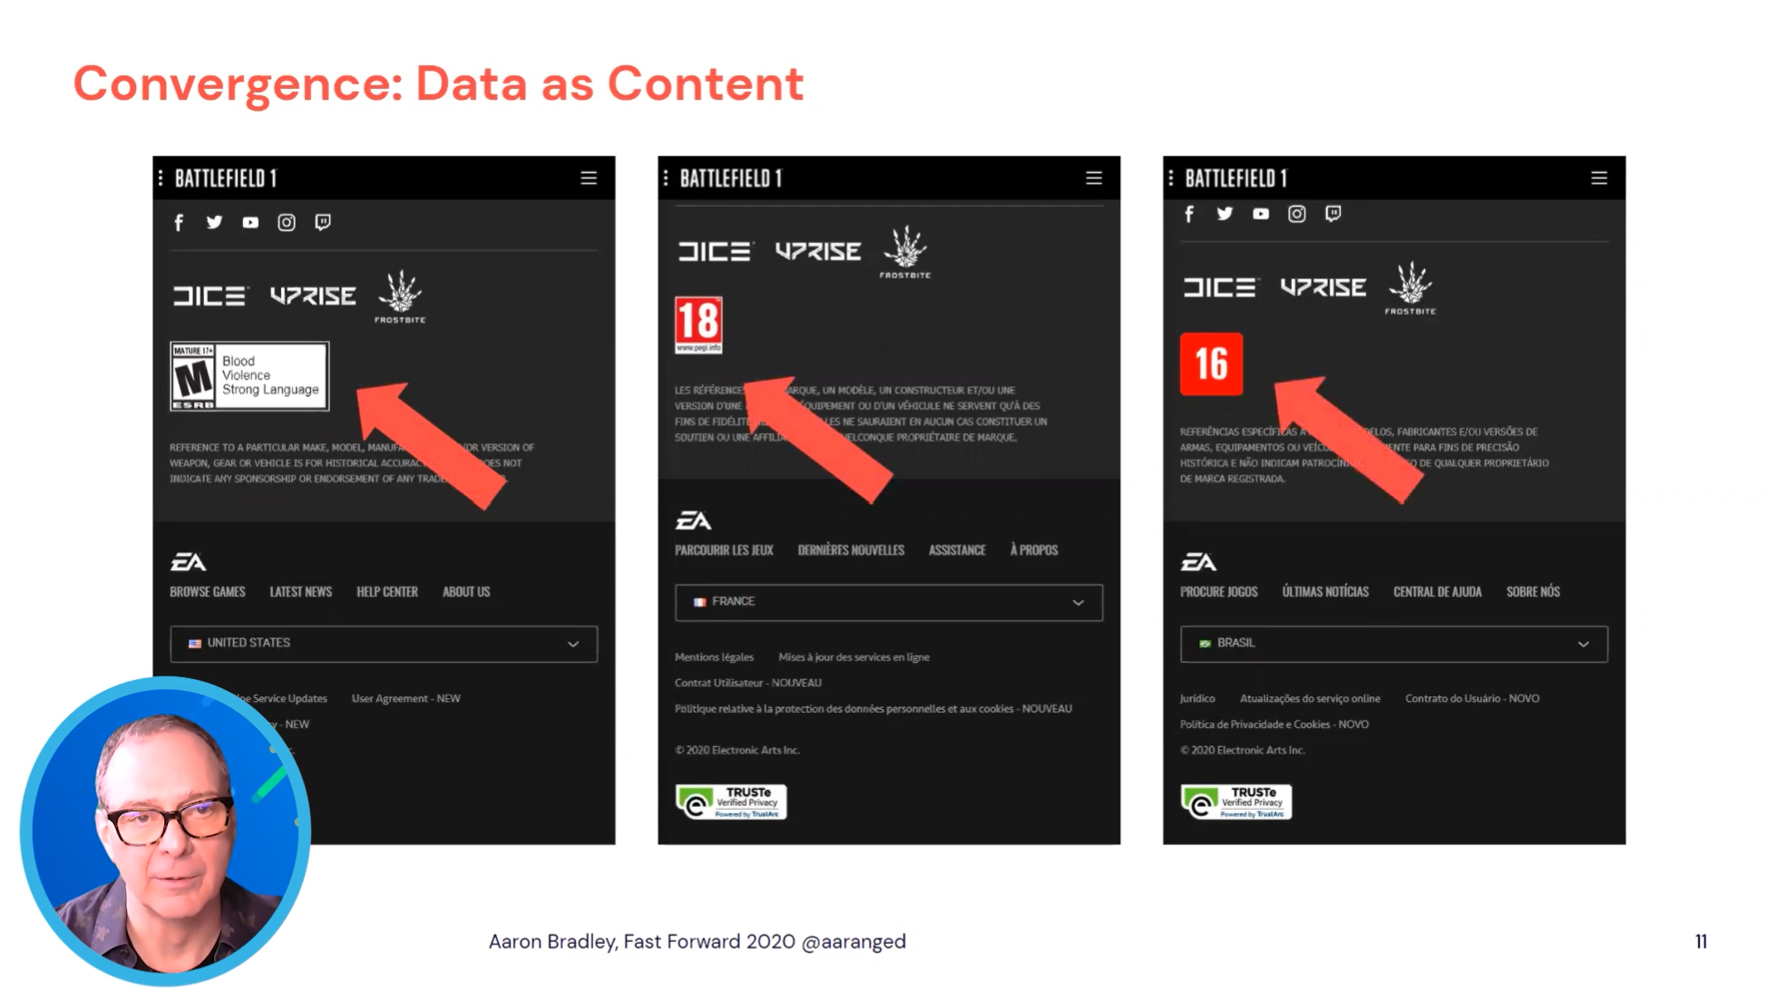
Task: Click the EA logo on US Battlefield 1 footer
Action: point(190,559)
